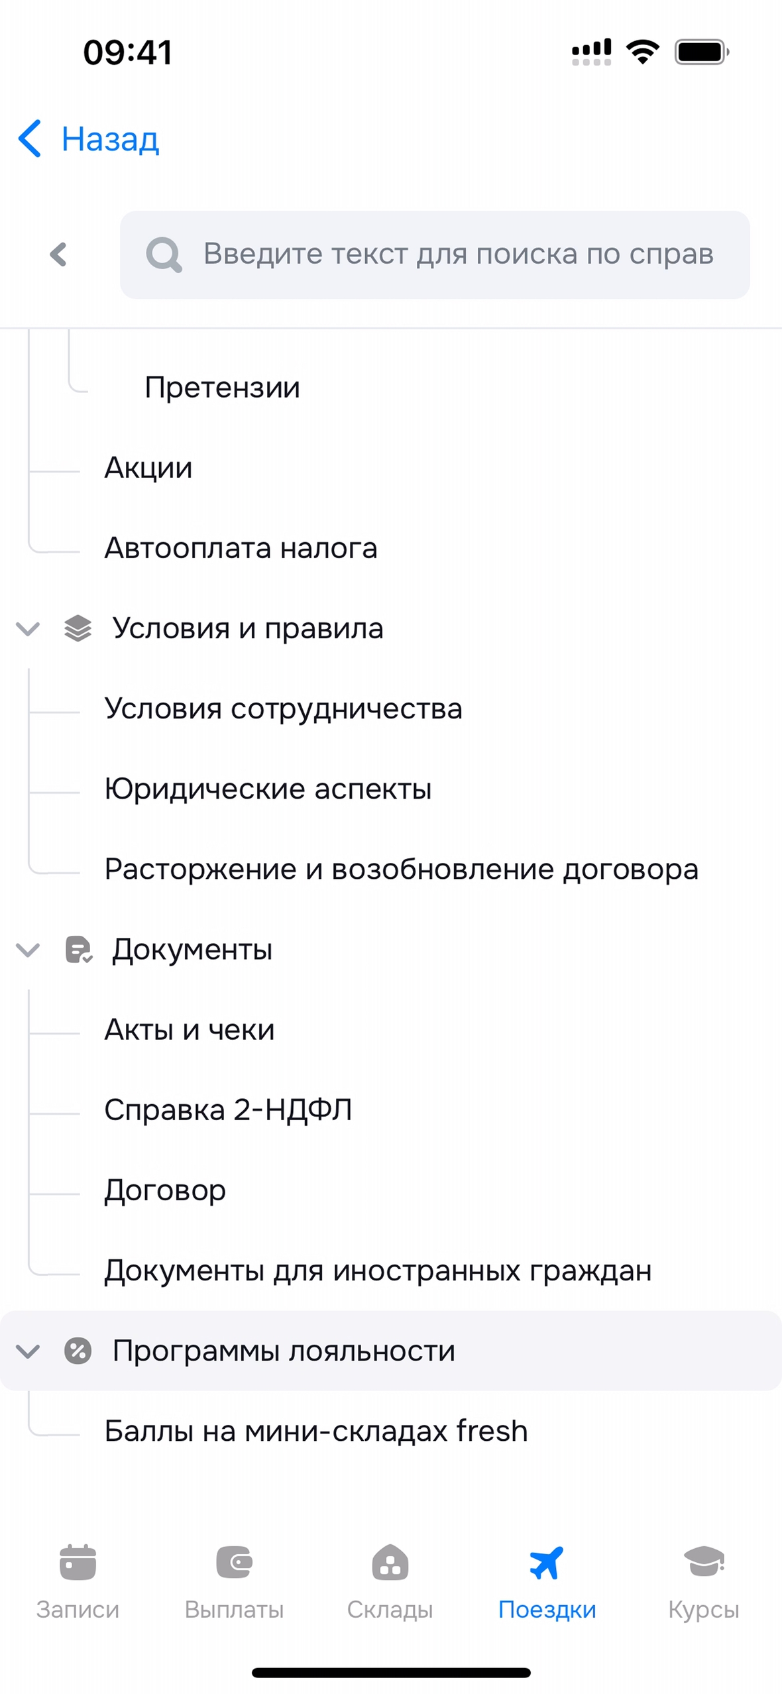Select the Претензии item
The width and height of the screenshot is (782, 1694).
pos(222,388)
